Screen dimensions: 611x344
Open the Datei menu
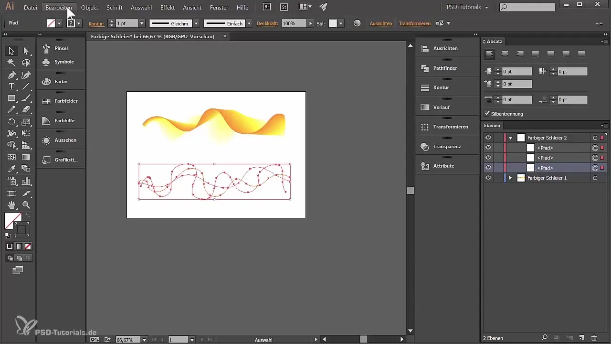click(30, 8)
